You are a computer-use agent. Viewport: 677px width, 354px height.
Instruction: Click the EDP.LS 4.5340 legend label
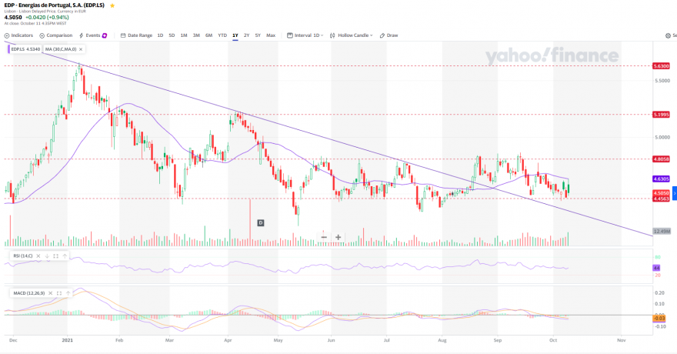click(x=25, y=49)
